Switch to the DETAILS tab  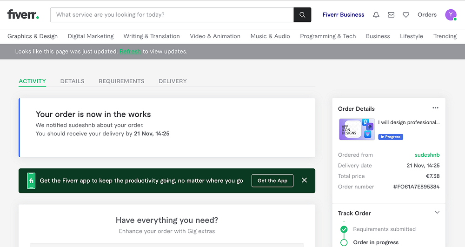click(x=72, y=81)
